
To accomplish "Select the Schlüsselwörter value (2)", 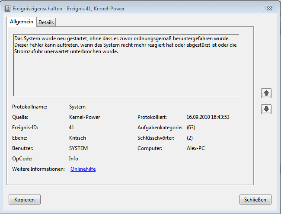I will [x=190, y=138].
